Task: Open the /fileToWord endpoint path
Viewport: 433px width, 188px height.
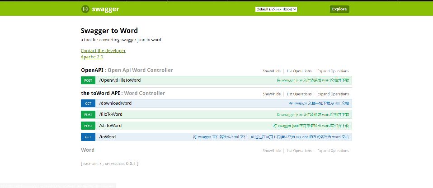Action: tap(110, 114)
